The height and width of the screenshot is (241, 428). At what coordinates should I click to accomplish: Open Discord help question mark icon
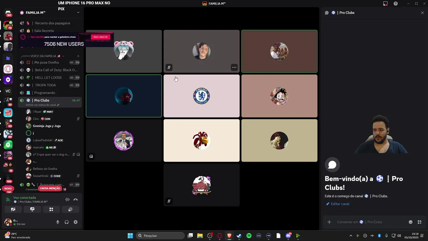(x=396, y=4)
